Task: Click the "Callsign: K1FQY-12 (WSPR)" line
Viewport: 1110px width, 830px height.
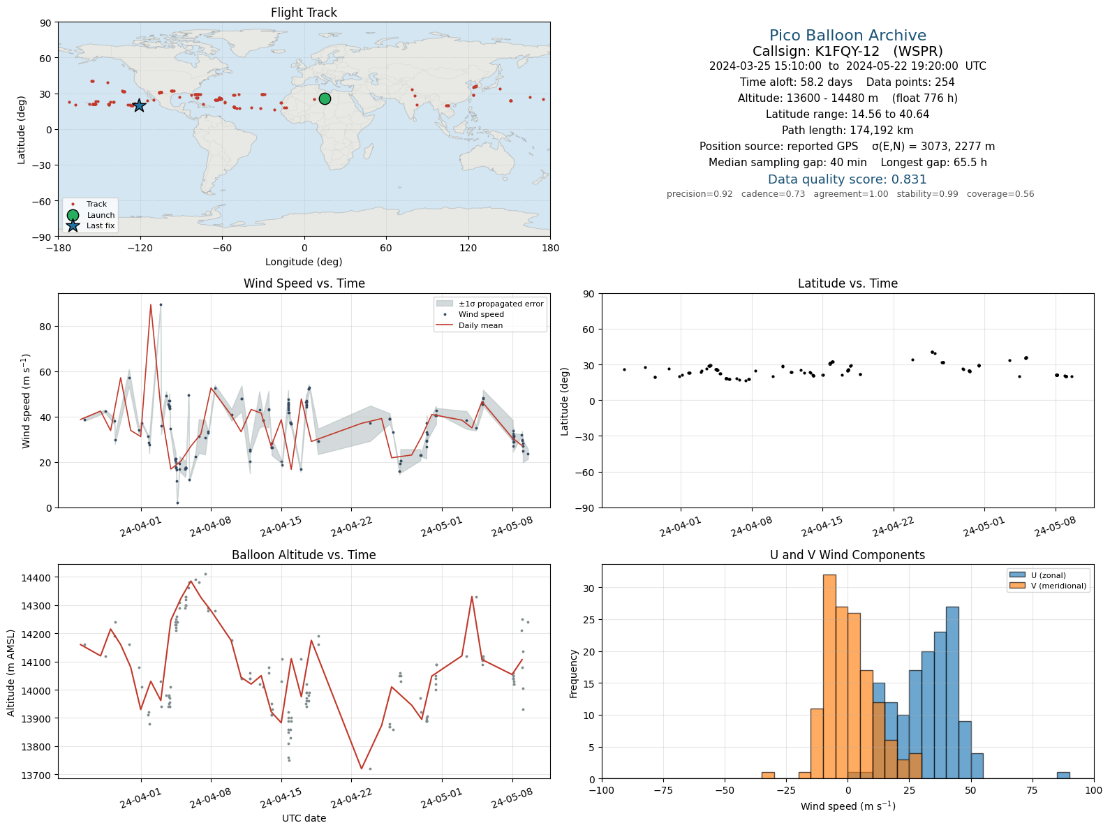Action: (848, 51)
